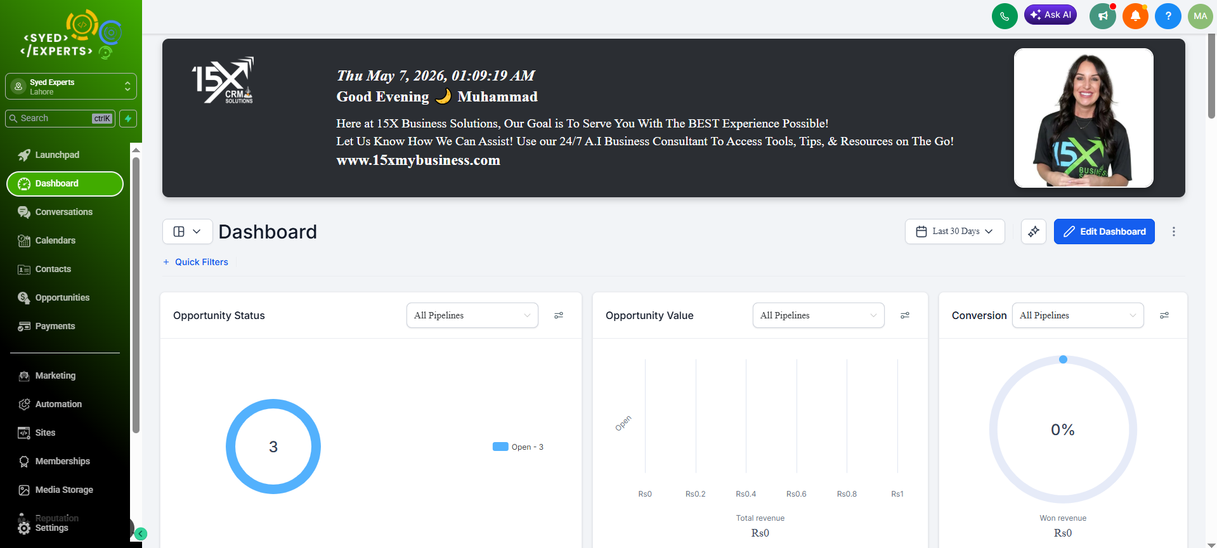Click the Payments icon in sidebar
Screen dimensions: 1217x548
[24, 327]
